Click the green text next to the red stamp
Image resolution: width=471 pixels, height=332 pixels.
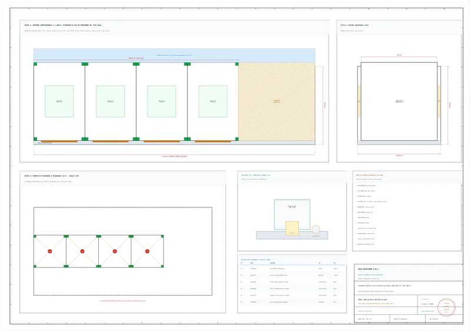tap(427, 311)
